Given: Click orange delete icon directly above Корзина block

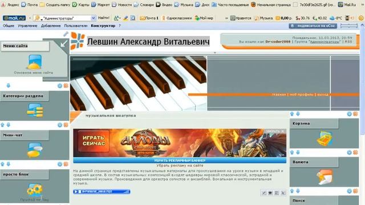Looking at the screenshot, I should (355, 114).
